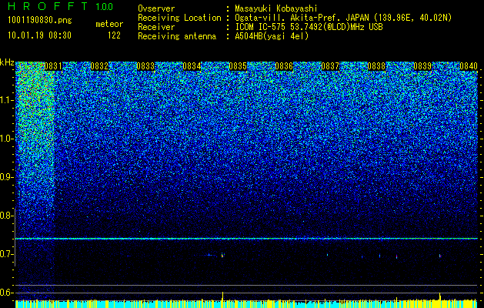Click the meteor echo below the 0839 marker
Image resolution: width=484 pixels, height=308 pixels.
[440, 256]
